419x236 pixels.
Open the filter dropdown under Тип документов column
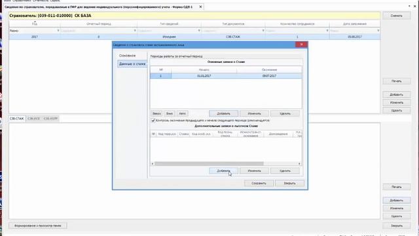tap(263, 31)
